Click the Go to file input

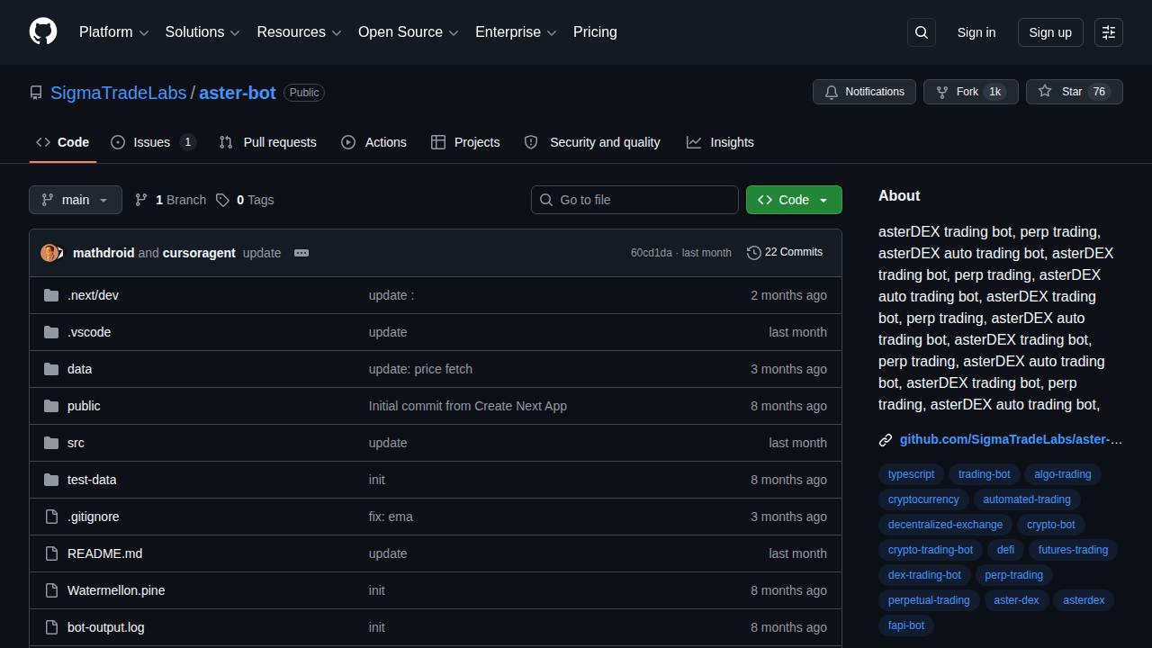[x=634, y=200]
